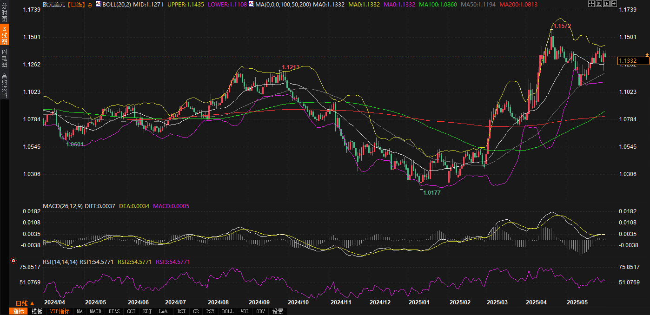Apply the RSI indicator from the bottom bar

pyautogui.click(x=182, y=311)
